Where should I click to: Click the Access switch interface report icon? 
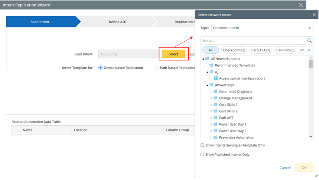tap(216, 78)
